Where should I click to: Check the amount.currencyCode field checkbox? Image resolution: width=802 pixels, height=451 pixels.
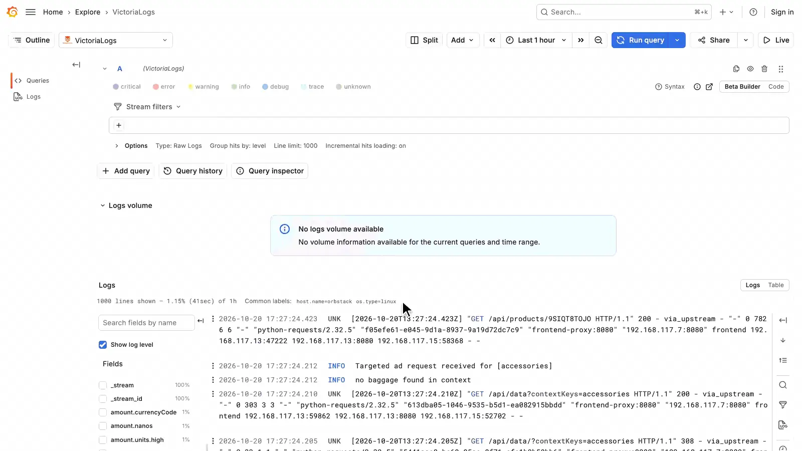tap(103, 412)
